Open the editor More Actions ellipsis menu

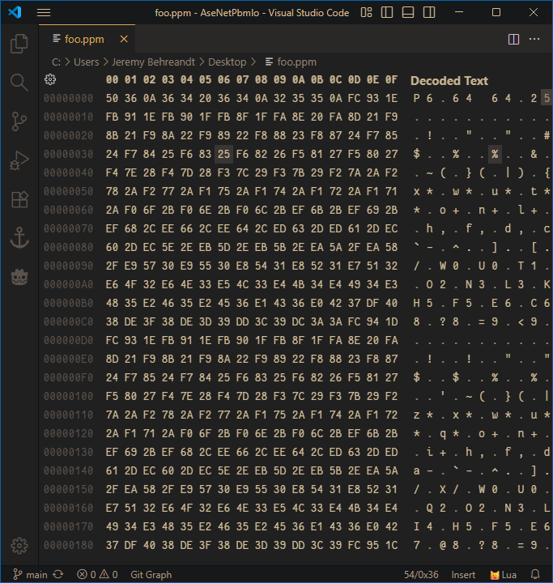coord(534,39)
